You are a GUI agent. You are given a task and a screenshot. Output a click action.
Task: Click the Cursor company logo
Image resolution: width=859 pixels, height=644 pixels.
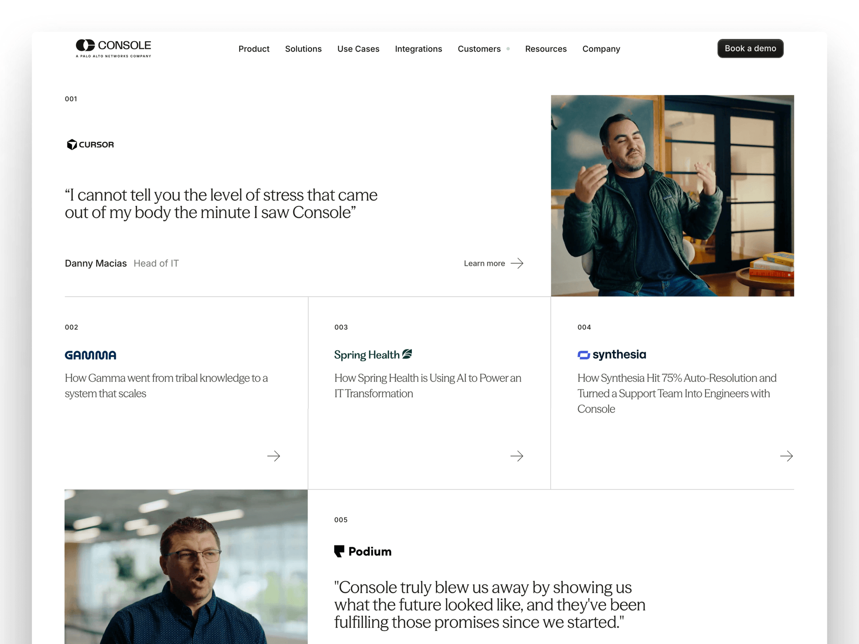(90, 144)
